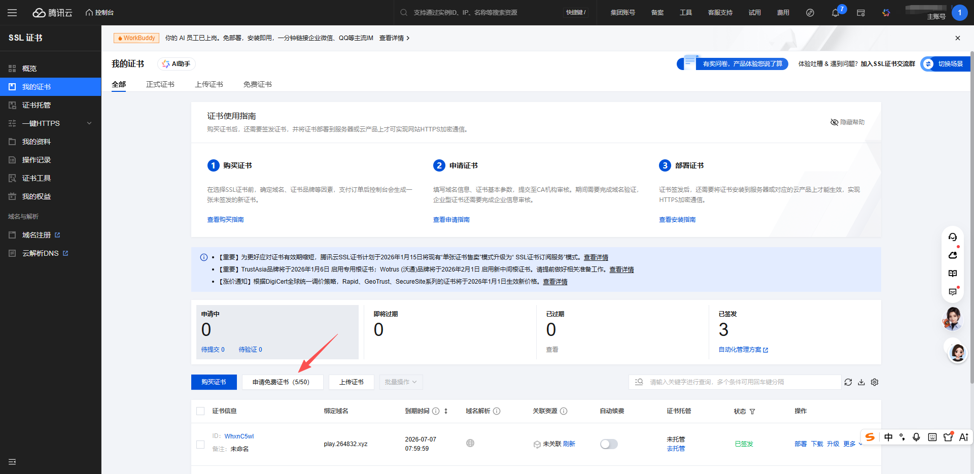
Task: Select the WhxnC5wl certificate checkbox
Action: 200,444
